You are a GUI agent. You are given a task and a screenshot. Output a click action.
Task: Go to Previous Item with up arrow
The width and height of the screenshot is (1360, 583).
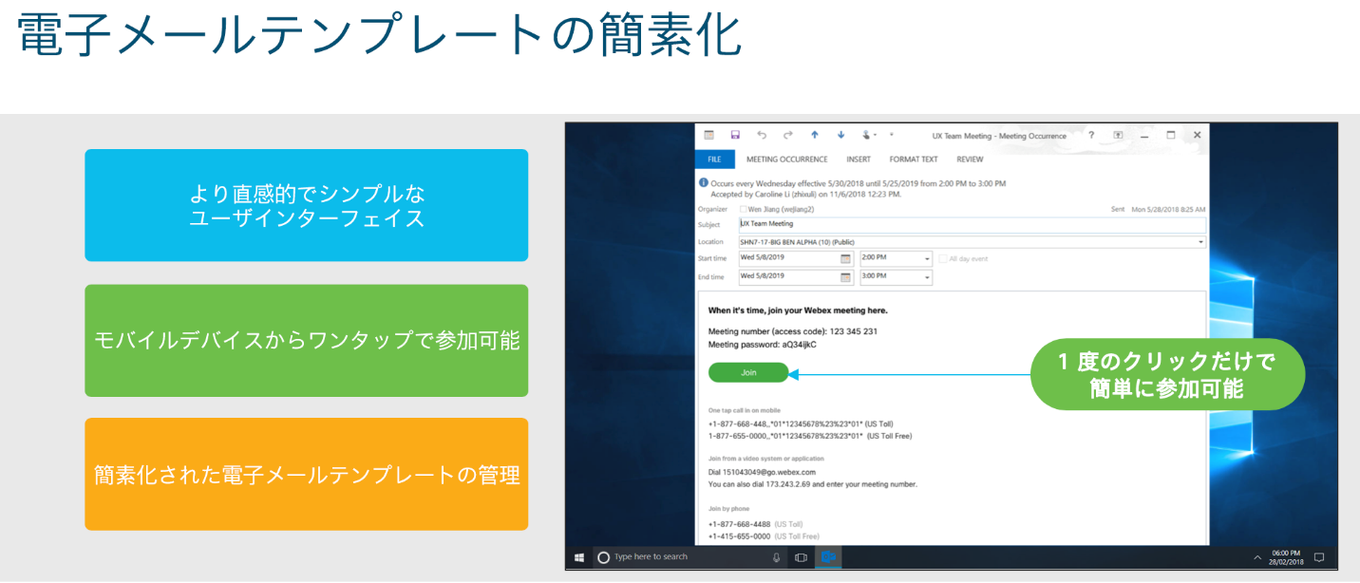(x=814, y=136)
